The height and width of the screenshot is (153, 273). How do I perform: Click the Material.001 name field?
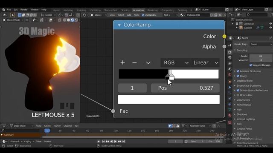tap(197, 15)
